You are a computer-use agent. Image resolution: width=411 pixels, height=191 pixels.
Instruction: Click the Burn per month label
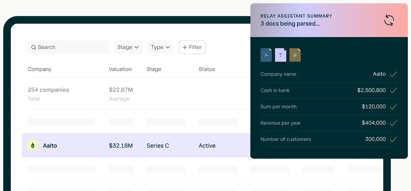(278, 107)
